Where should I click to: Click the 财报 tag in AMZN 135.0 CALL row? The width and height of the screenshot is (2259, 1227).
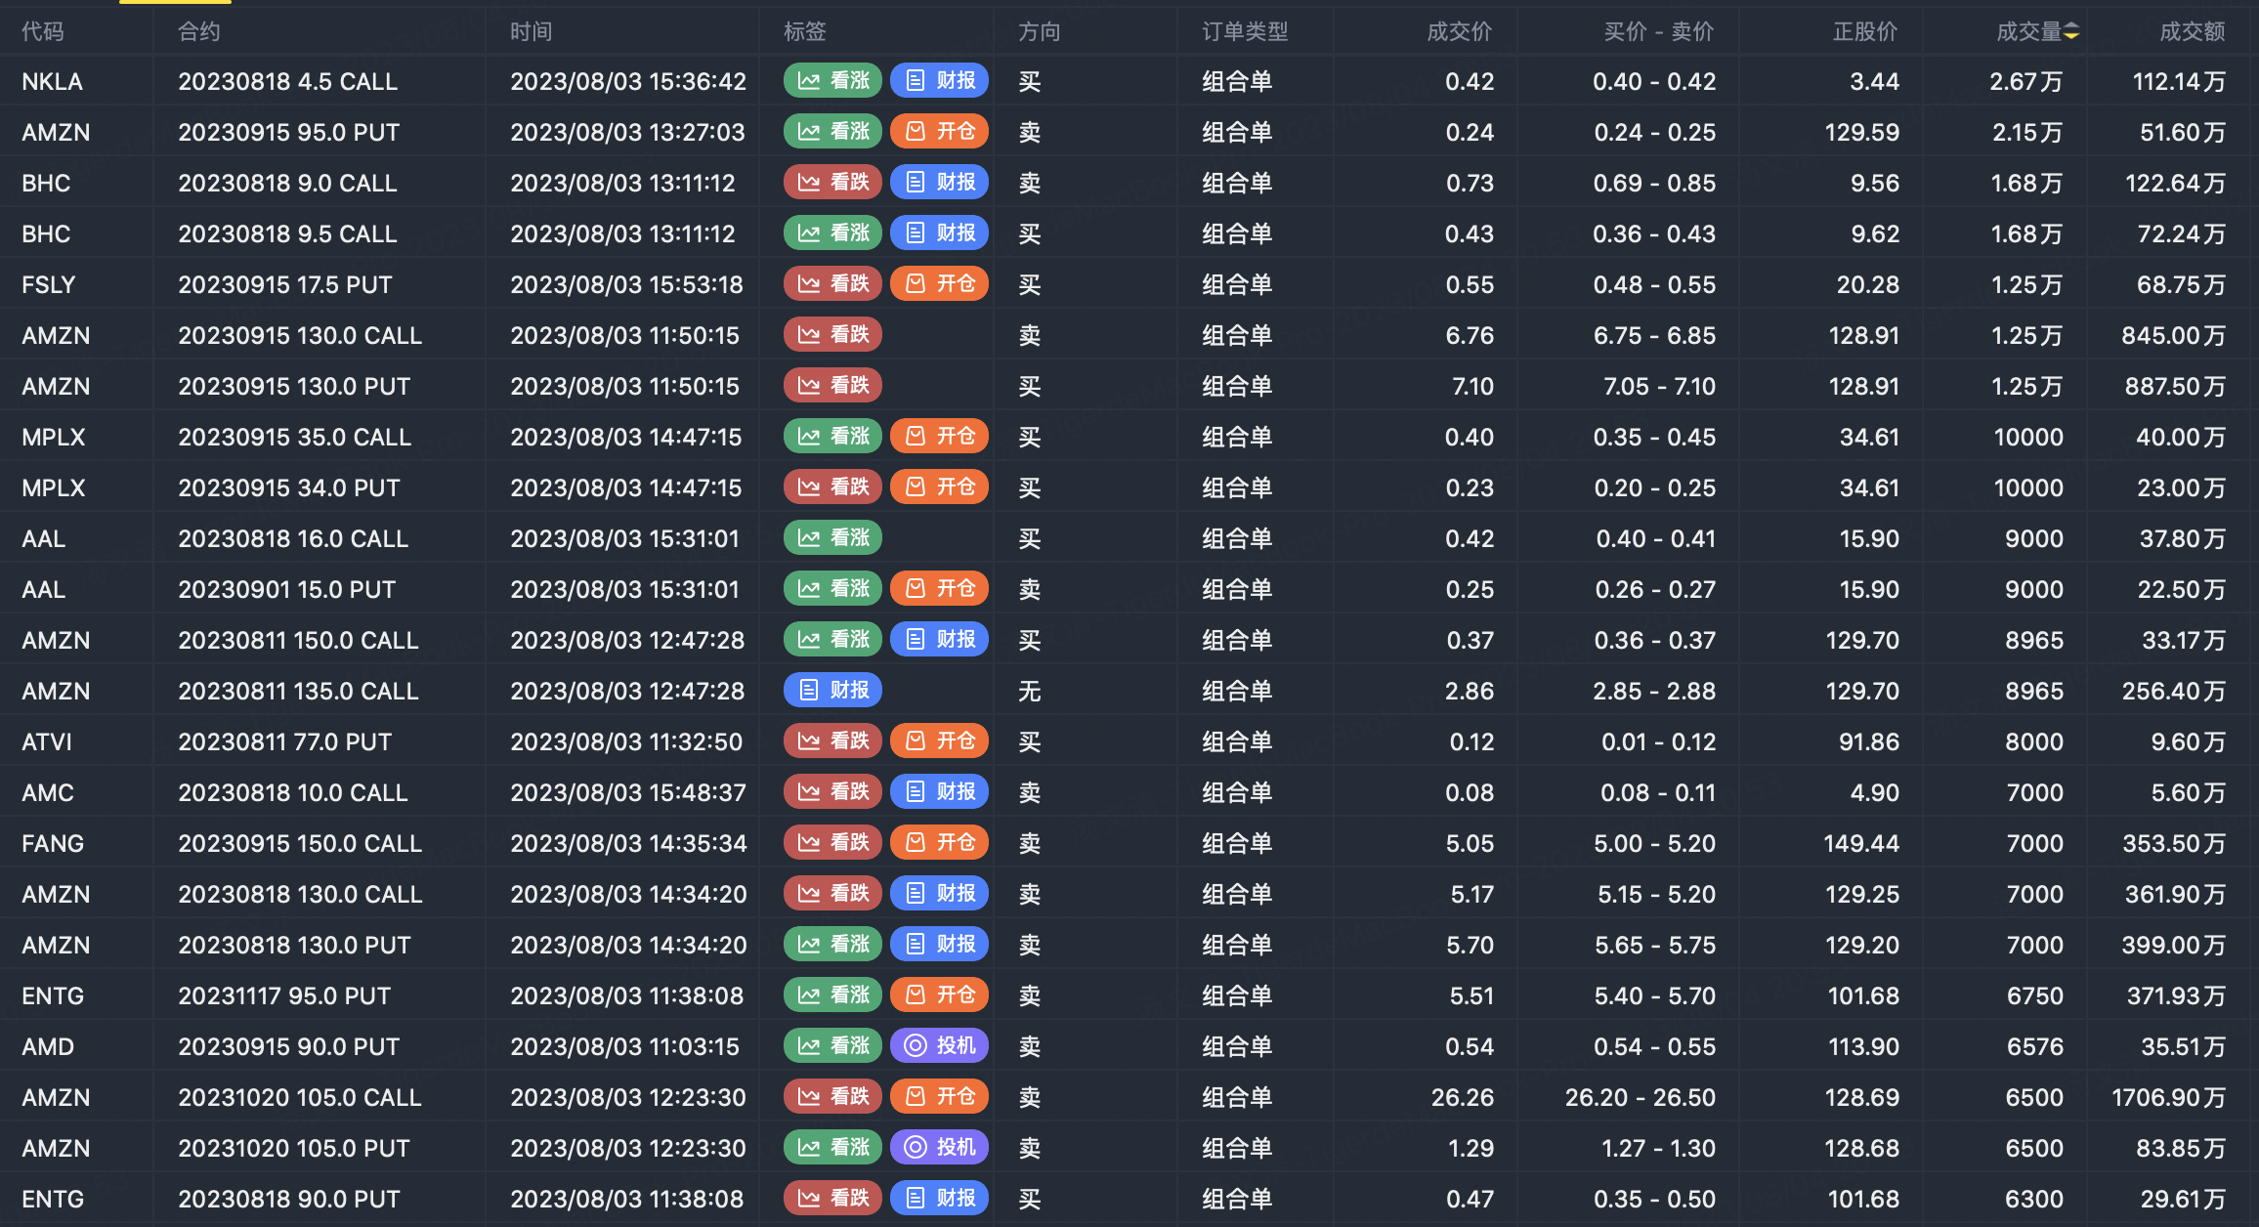(x=832, y=691)
